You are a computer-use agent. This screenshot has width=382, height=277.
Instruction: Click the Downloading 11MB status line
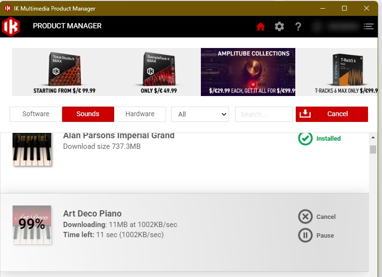(120, 225)
